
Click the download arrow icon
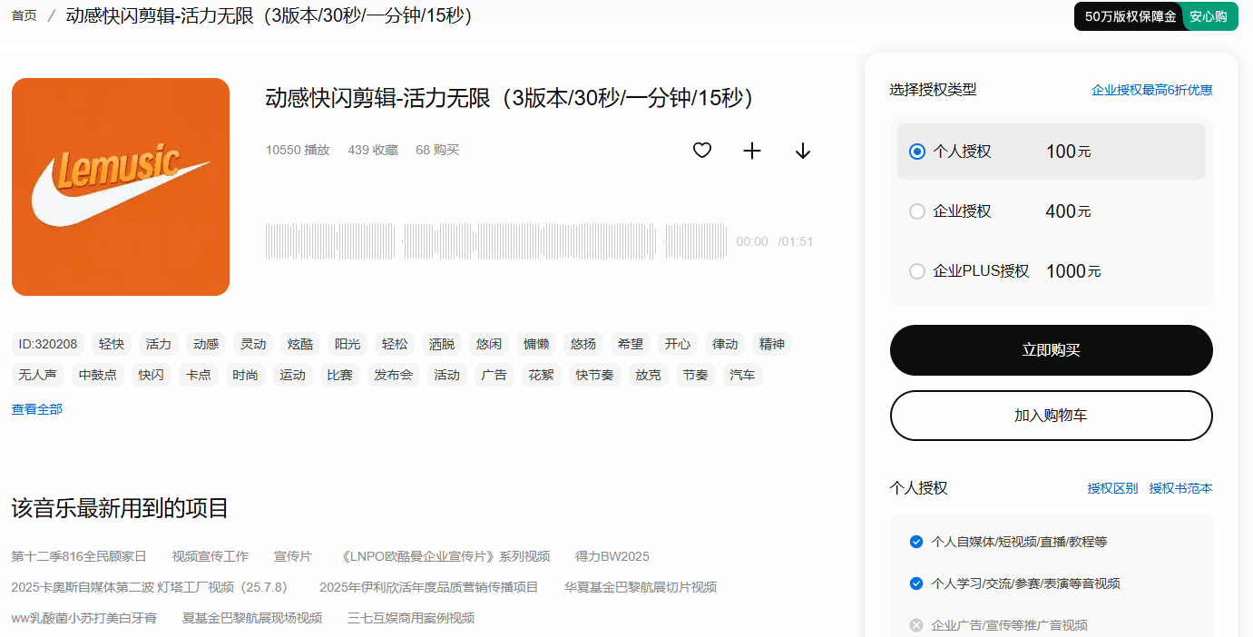click(x=803, y=151)
